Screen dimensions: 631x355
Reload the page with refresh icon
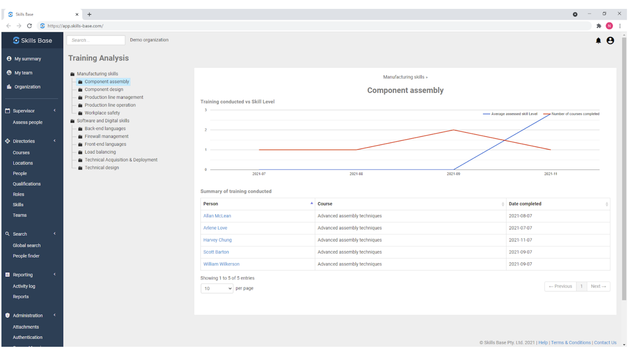point(29,26)
